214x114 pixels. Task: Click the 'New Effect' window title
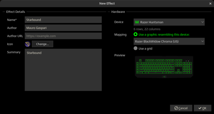pyautogui.click(x=107, y=3)
